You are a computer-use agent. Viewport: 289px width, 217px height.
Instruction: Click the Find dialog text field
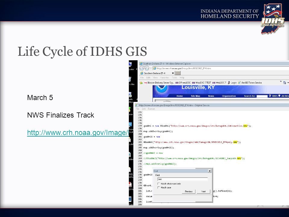point(183,179)
